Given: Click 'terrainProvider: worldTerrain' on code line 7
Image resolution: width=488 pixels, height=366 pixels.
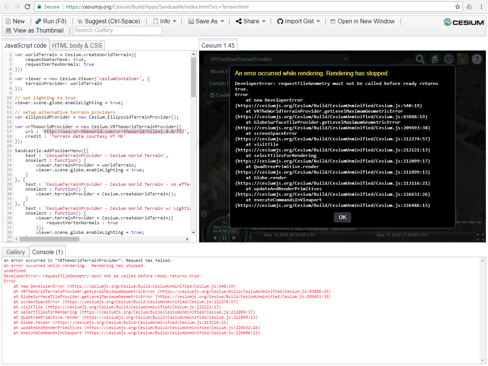Looking at the screenshot, I should [64, 83].
